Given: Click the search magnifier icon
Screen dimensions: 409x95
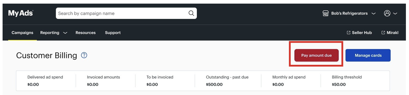Looking at the screenshot, I should (x=191, y=13).
